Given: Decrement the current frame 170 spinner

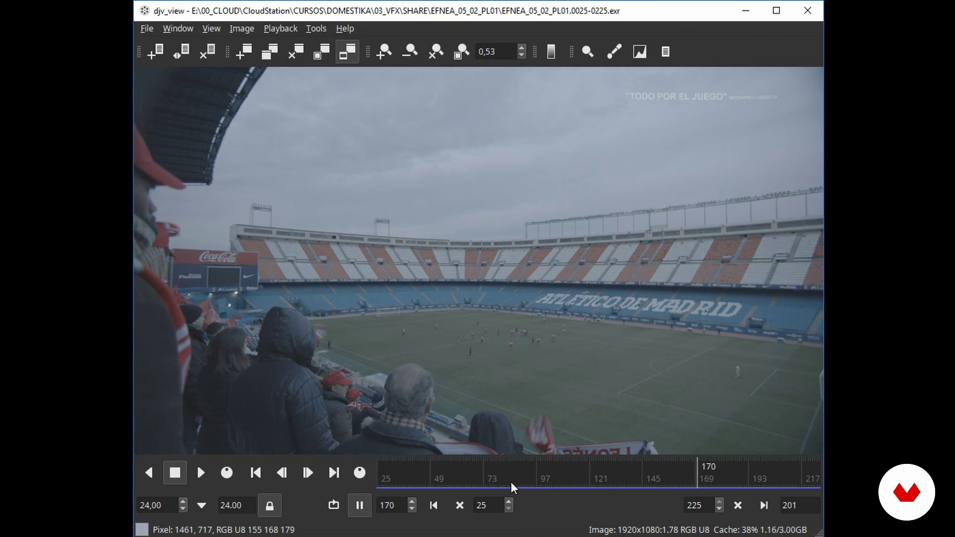Looking at the screenshot, I should tap(412, 509).
